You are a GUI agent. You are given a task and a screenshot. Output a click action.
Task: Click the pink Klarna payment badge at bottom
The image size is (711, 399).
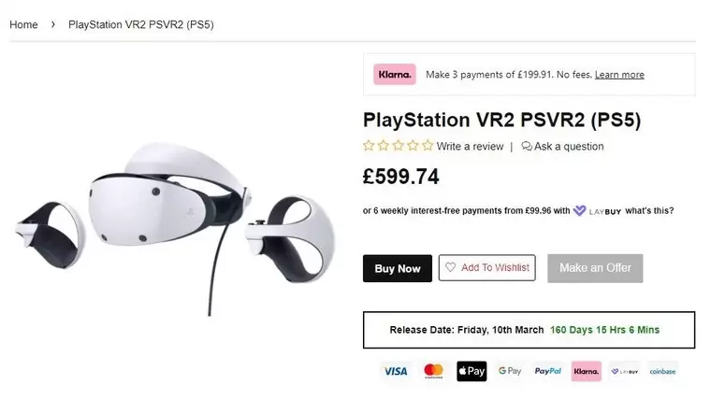tap(587, 371)
